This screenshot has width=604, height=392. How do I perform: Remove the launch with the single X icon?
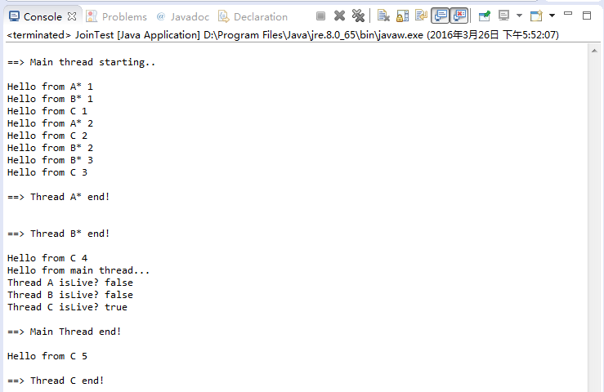[x=339, y=16]
